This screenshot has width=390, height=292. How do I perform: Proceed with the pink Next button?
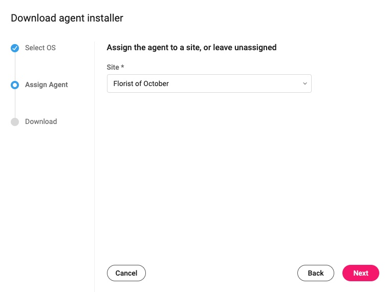tap(361, 273)
